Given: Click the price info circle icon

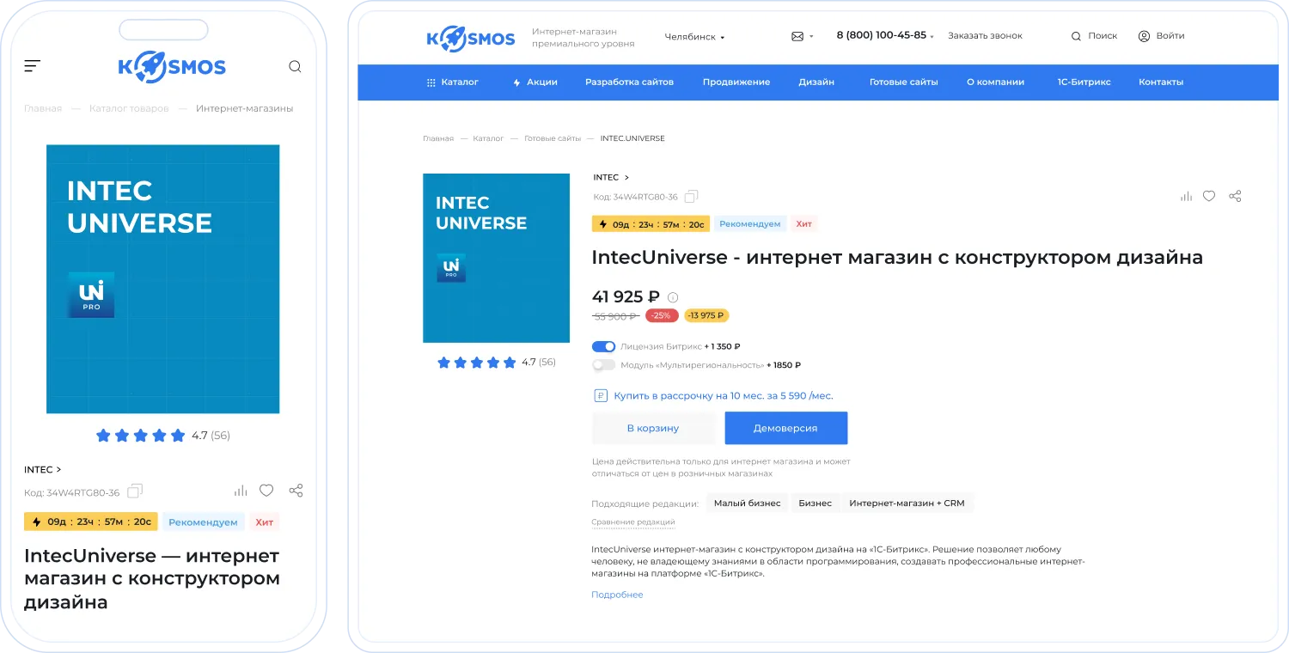Looking at the screenshot, I should click(x=673, y=297).
